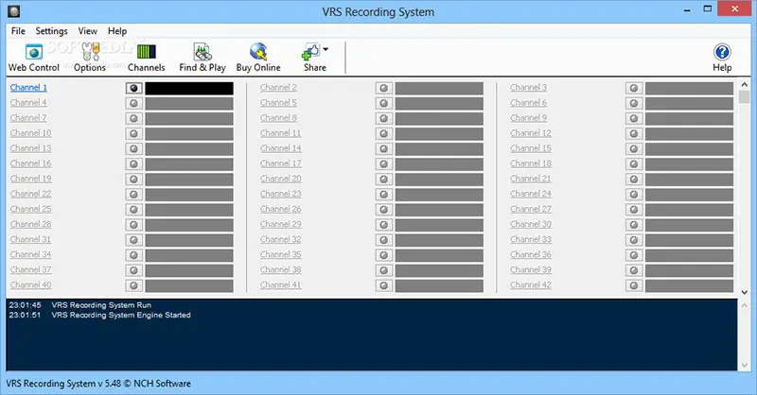
Task: Launch the Find & Play tool
Action: 202,52
